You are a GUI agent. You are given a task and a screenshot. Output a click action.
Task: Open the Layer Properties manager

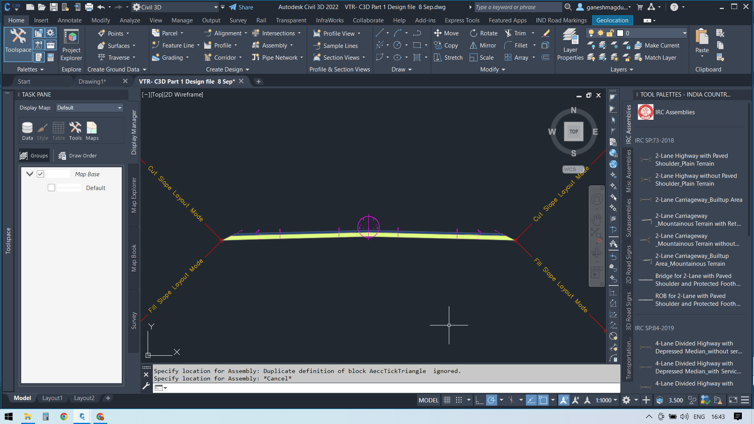(x=570, y=43)
